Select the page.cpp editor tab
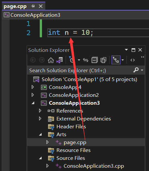Screen dimensions: 149x171 (x=15, y=6)
